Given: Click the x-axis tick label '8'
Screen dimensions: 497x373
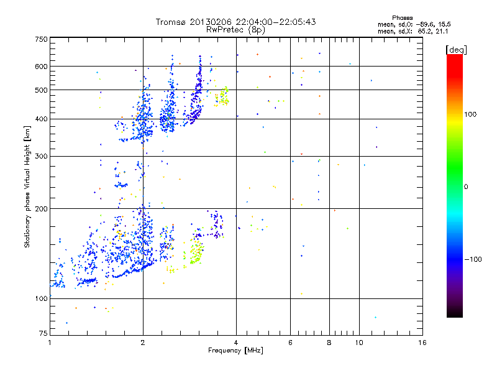Looking at the screenshot, I should pyautogui.click(x=329, y=343).
